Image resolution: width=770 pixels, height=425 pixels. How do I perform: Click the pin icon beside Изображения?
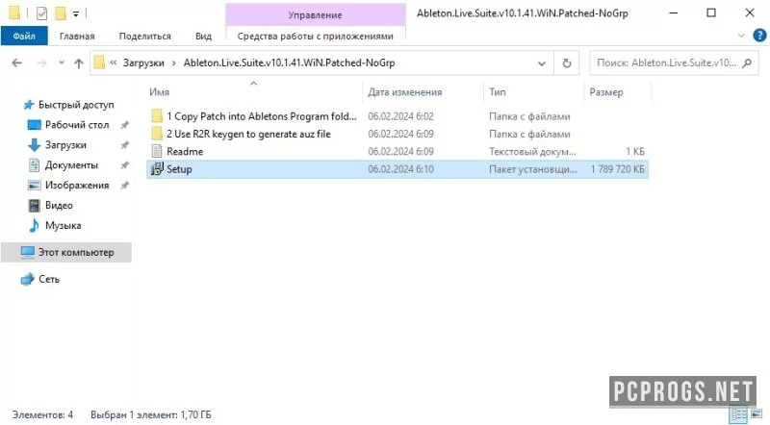(125, 185)
